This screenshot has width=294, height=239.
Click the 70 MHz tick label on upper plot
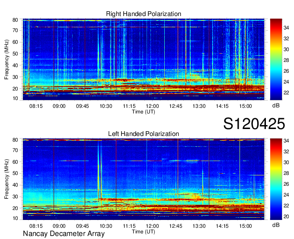coord(15,30)
